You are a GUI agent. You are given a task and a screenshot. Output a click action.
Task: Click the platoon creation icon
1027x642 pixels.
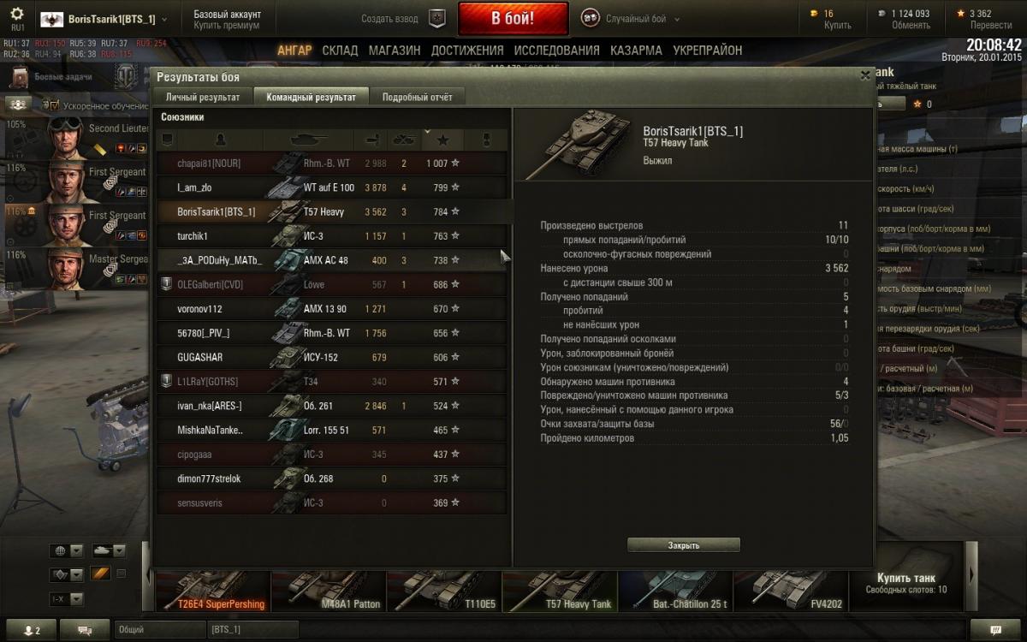tap(437, 19)
